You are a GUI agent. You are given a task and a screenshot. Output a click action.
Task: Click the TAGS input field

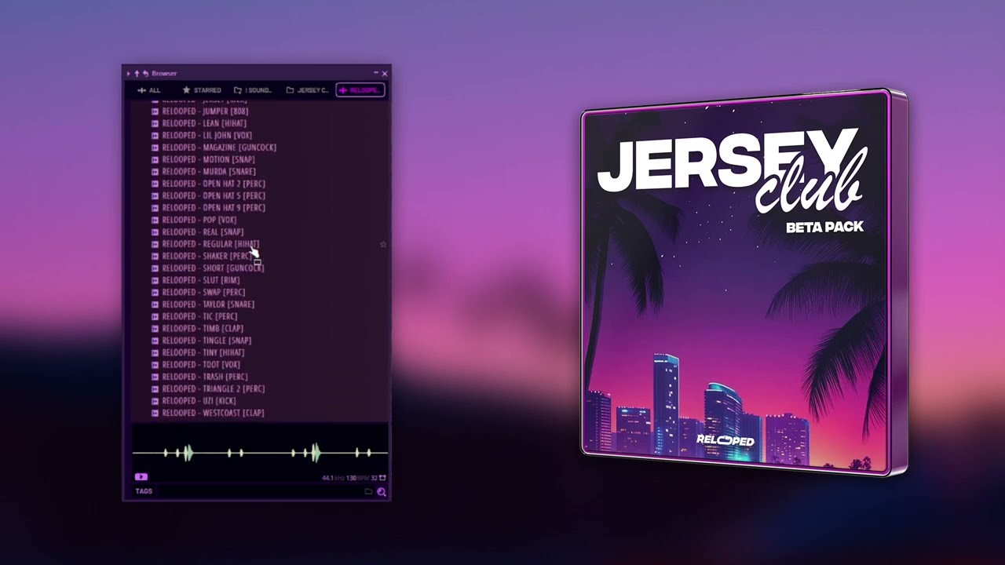point(259,491)
